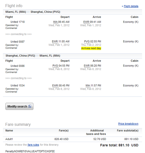The width and height of the screenshot is (145, 153).
Task: Click the EWR departure code at 11:05 AM
Action: click(55, 42)
